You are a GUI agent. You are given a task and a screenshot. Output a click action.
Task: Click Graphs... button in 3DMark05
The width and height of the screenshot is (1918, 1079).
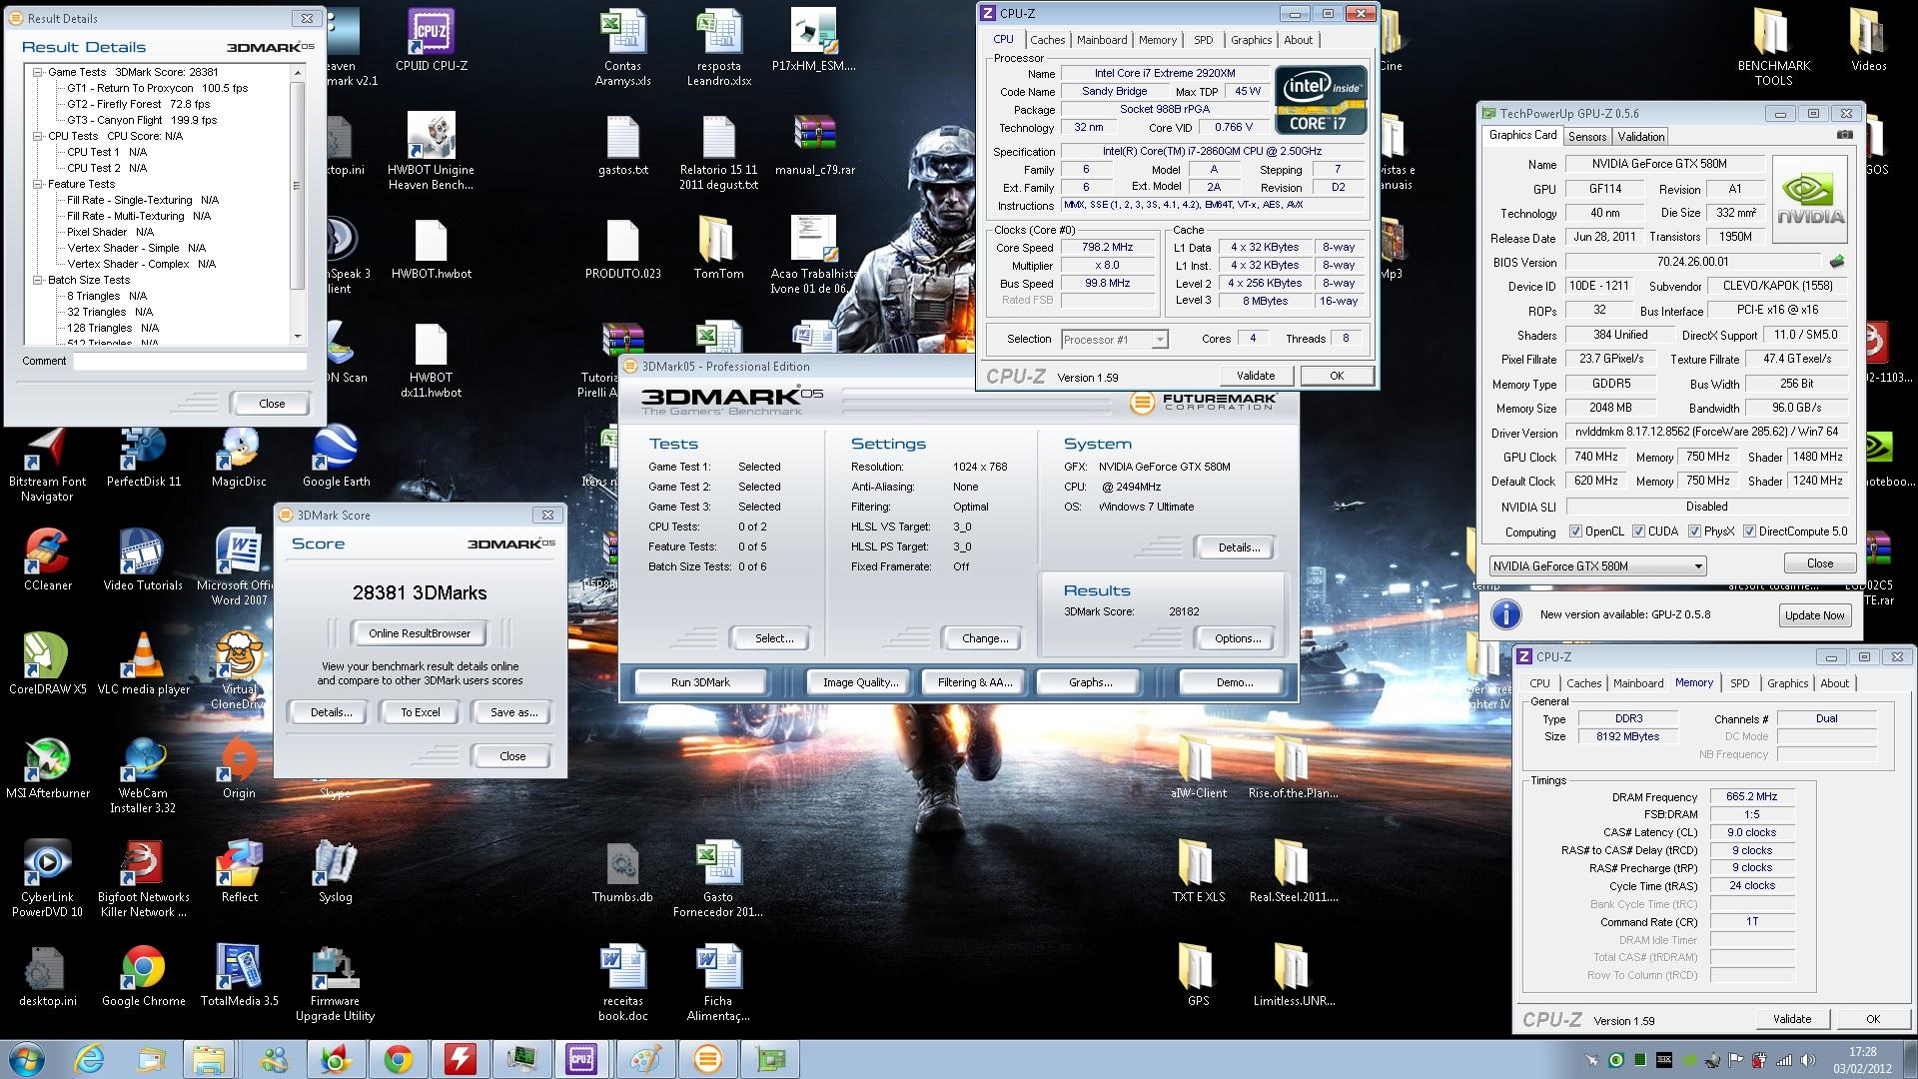[x=1090, y=682]
